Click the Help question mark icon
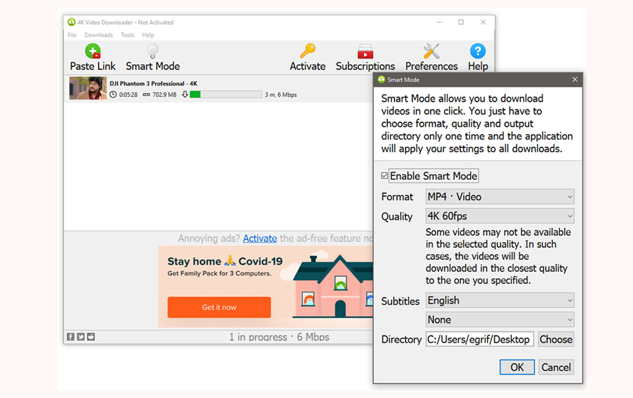 (x=478, y=51)
